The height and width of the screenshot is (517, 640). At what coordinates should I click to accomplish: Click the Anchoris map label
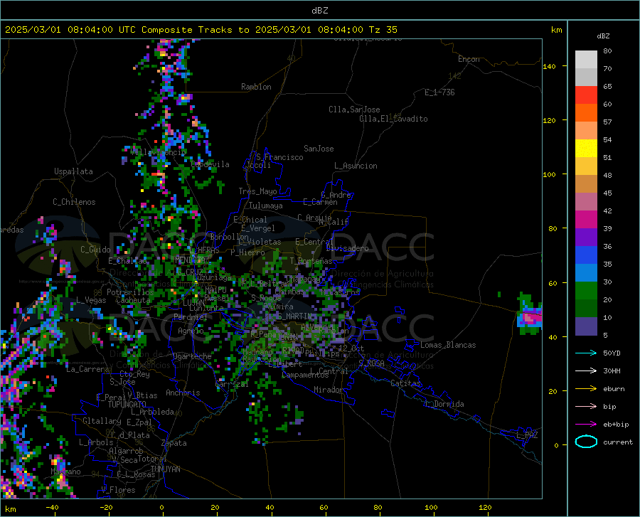(x=183, y=393)
